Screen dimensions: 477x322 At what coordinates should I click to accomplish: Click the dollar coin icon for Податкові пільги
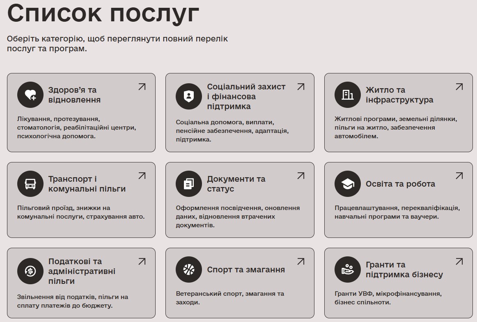30,271
